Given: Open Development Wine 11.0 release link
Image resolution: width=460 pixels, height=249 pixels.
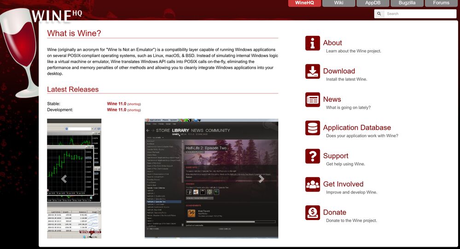Looking at the screenshot, I should 116,110.
